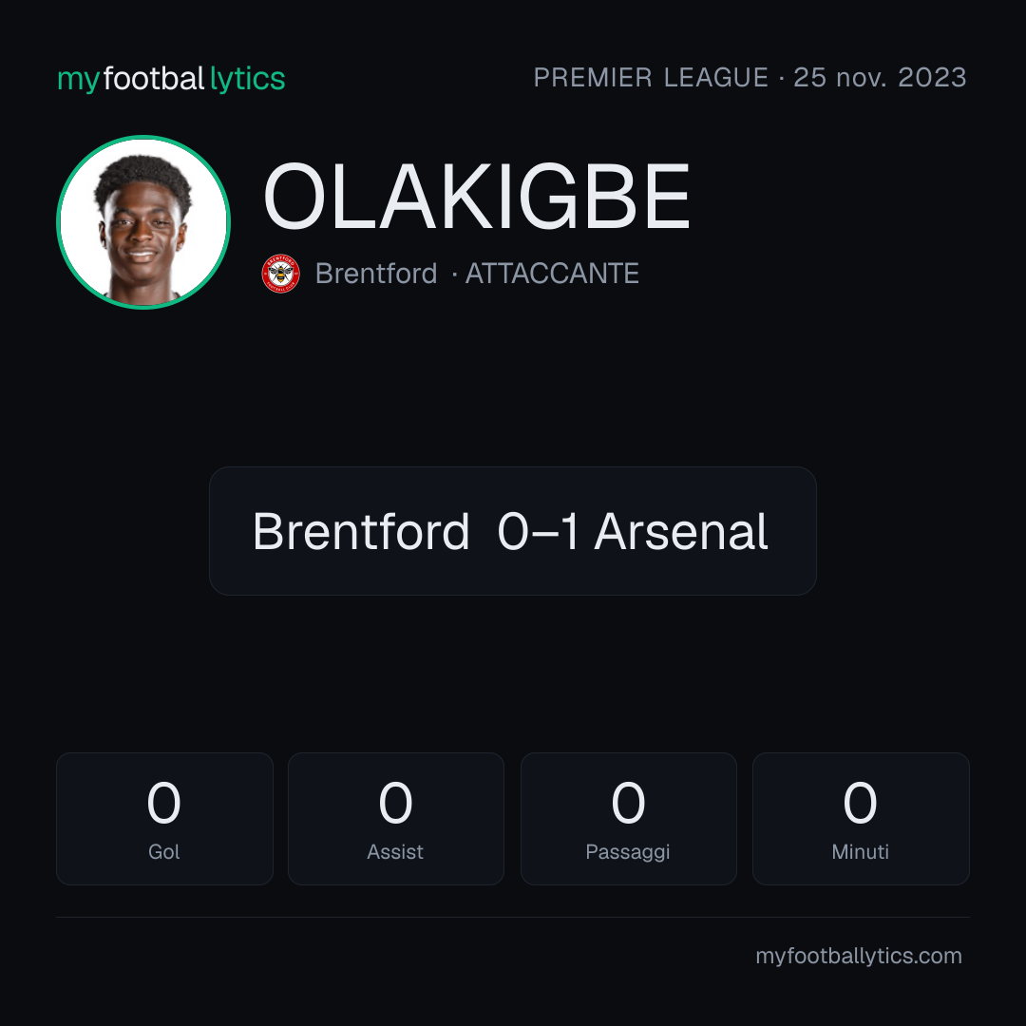Viewport: 1026px width, 1026px height.
Task: Open the Brentford 0–1 Arsenal score card
Action: [x=512, y=531]
